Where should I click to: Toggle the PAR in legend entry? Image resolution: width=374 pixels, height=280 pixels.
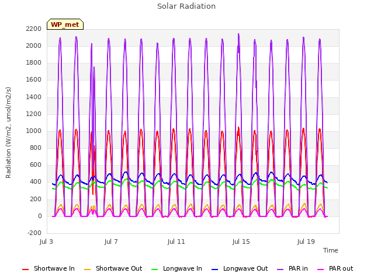coord(292,268)
